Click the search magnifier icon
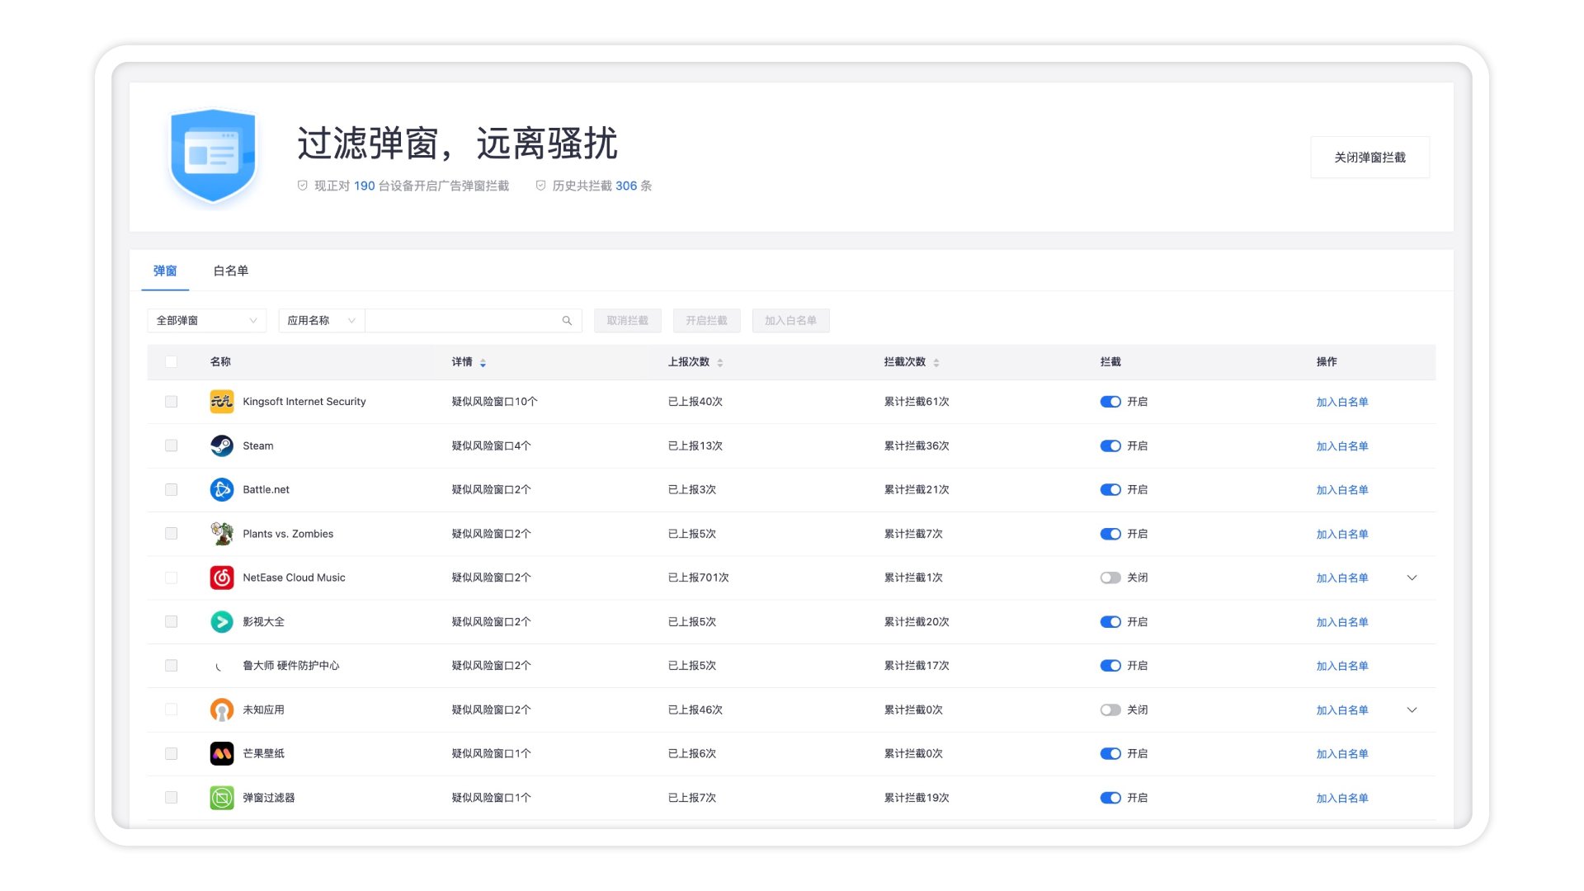The height and width of the screenshot is (891, 1584). (567, 321)
